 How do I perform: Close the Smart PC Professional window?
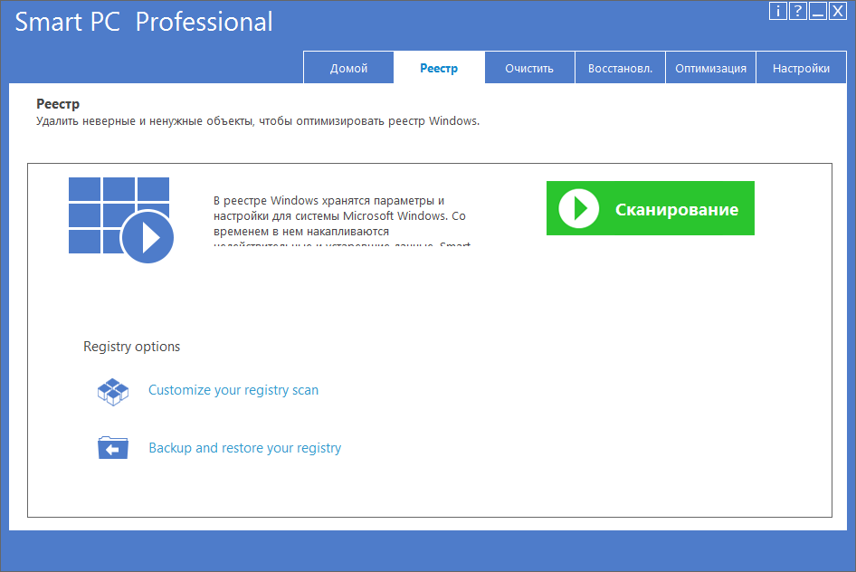(x=837, y=11)
